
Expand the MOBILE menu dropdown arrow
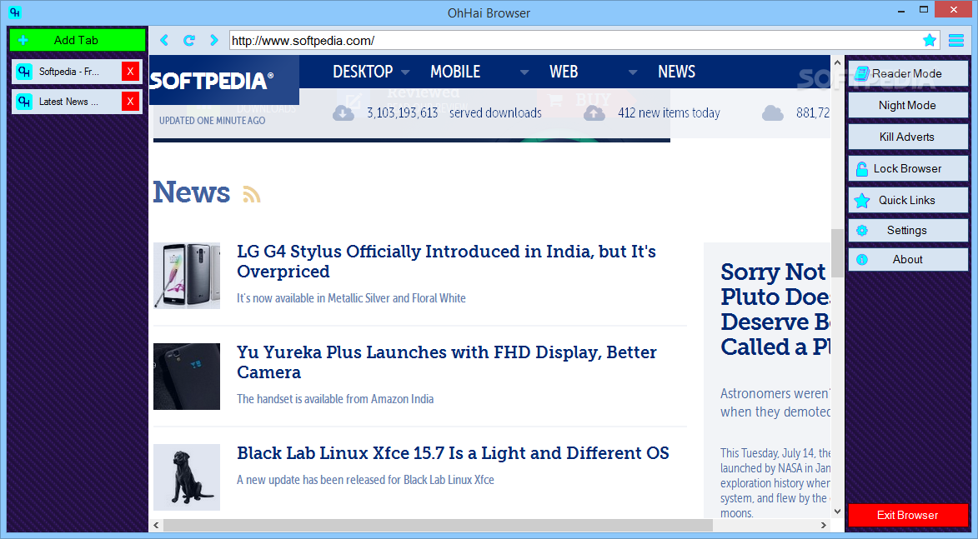point(524,72)
